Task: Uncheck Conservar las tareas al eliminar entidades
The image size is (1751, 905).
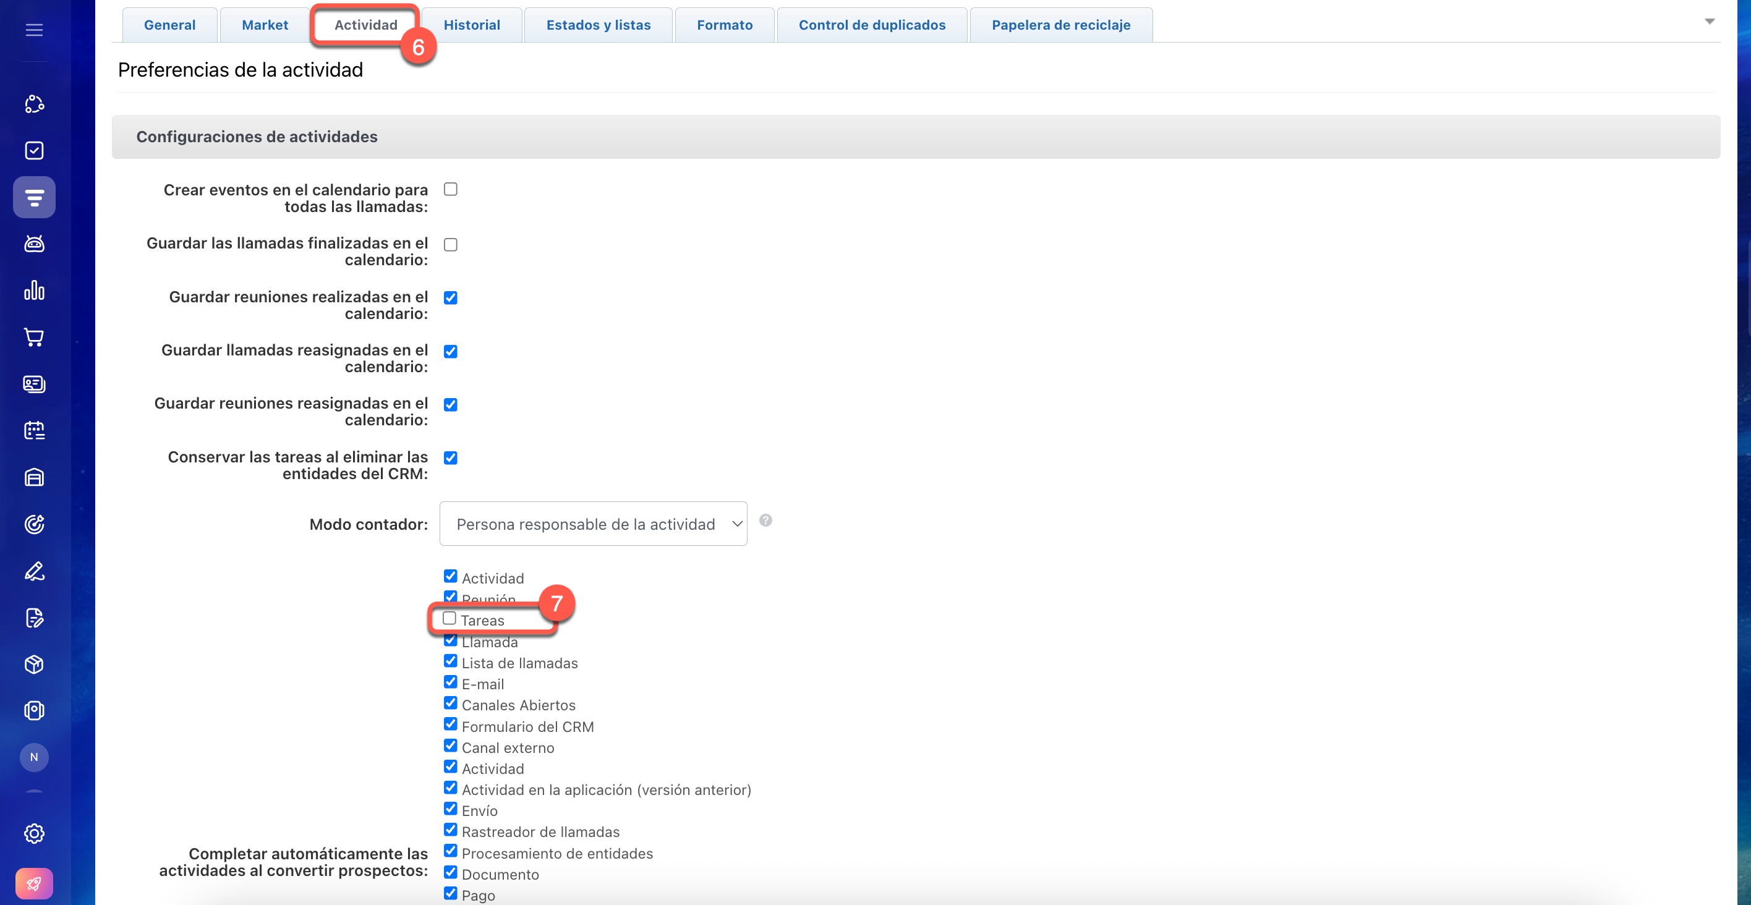Action: (451, 458)
